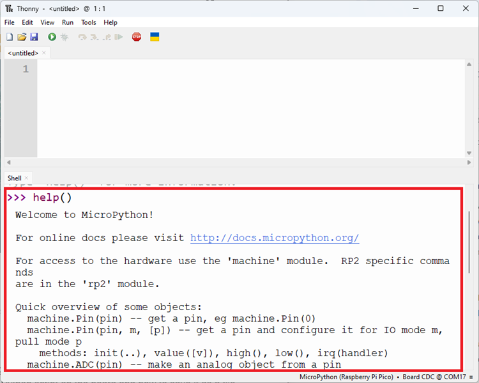Maximize the Thonny window
Viewport: 479px width, 383px height.
click(x=441, y=8)
